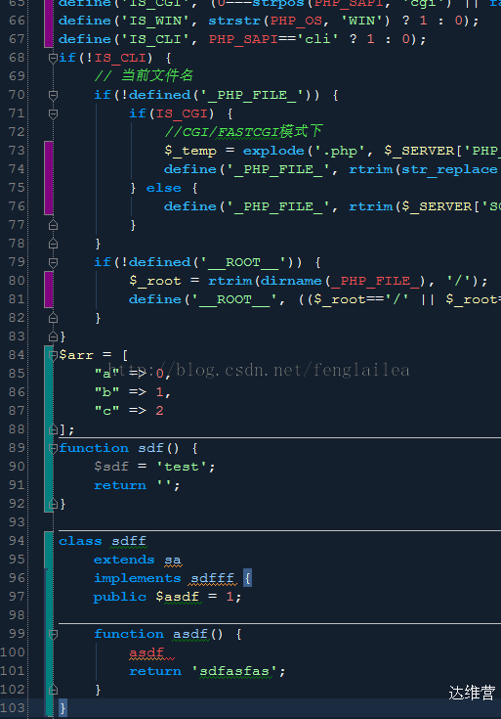This screenshot has width=501, height=719.
Task: Collapse the if(!defined('_PHP_FILE_')) block fold marker
Action: point(53,95)
